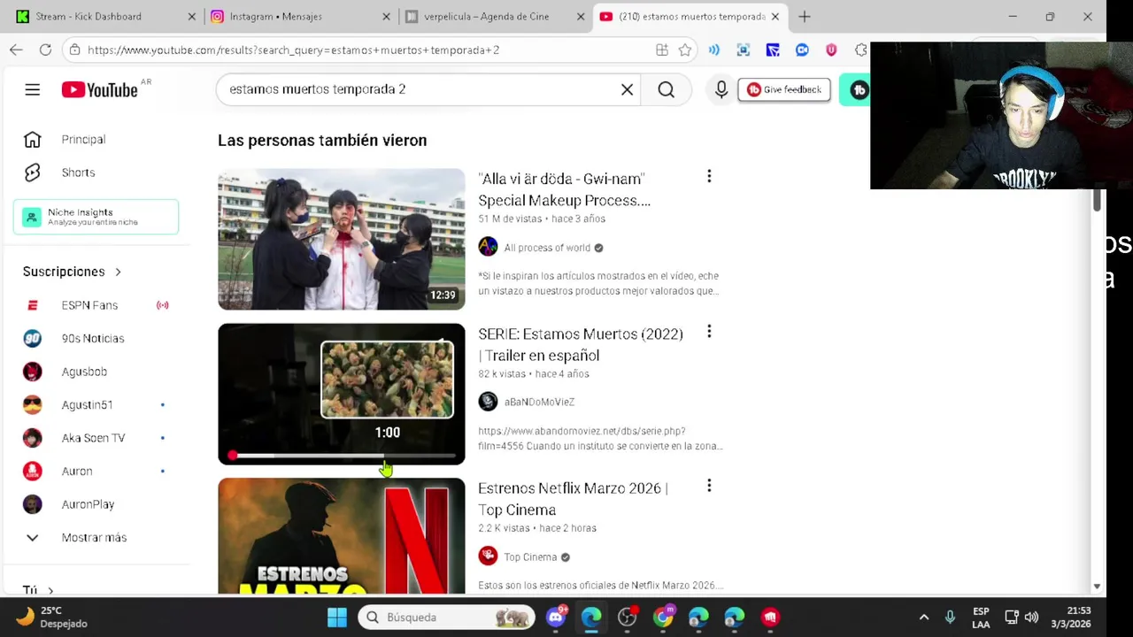Go back with the browser back arrow
Viewport: 1133px width, 637px height.
click(x=16, y=50)
